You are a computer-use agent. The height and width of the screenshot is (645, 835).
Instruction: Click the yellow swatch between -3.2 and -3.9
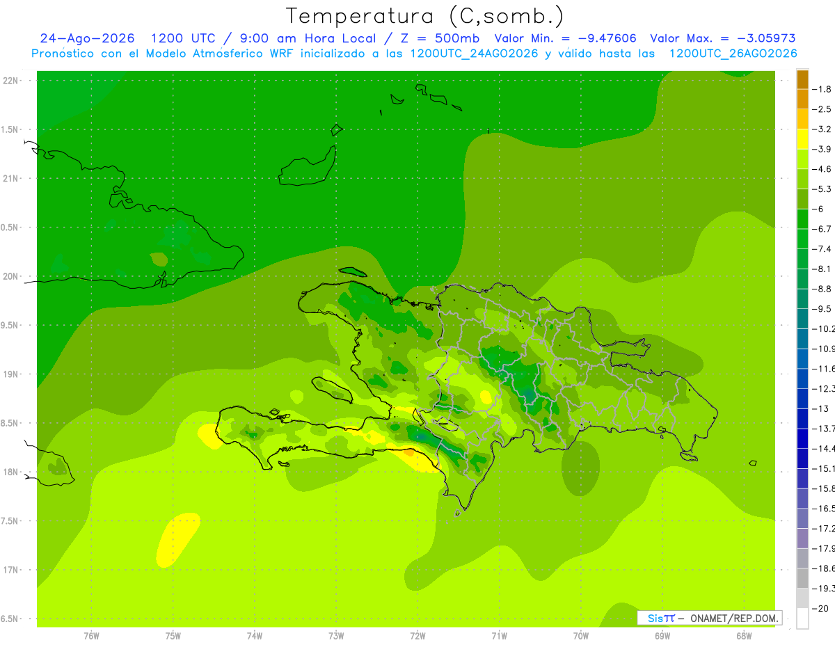(x=802, y=139)
